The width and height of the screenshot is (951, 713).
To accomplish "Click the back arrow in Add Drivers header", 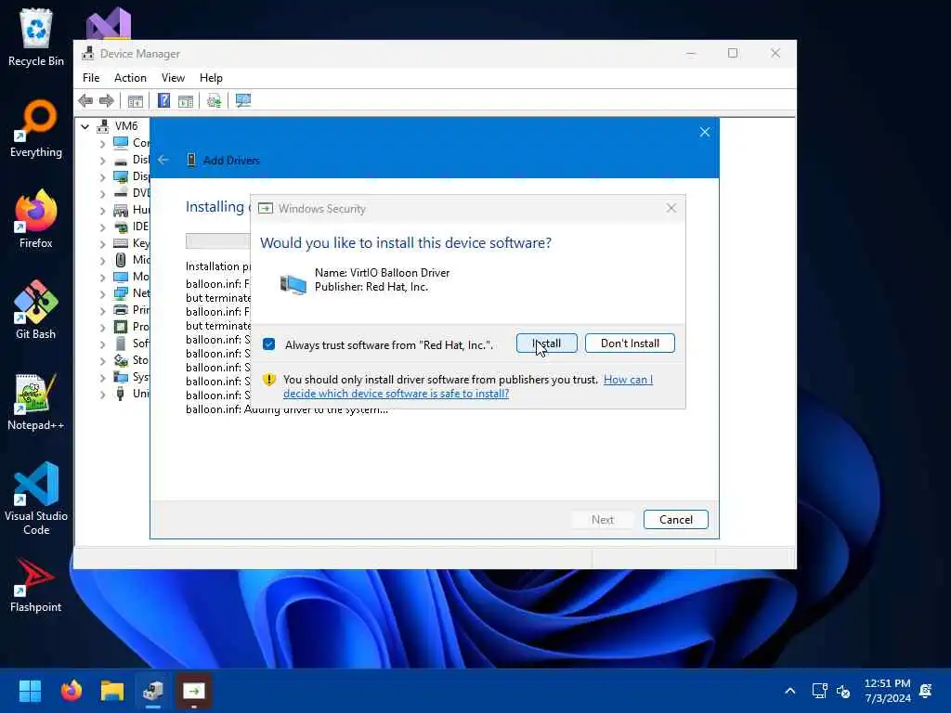I will pos(163,160).
